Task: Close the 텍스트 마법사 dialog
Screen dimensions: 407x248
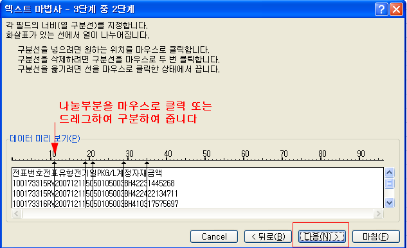Action: pyautogui.click(x=396, y=10)
